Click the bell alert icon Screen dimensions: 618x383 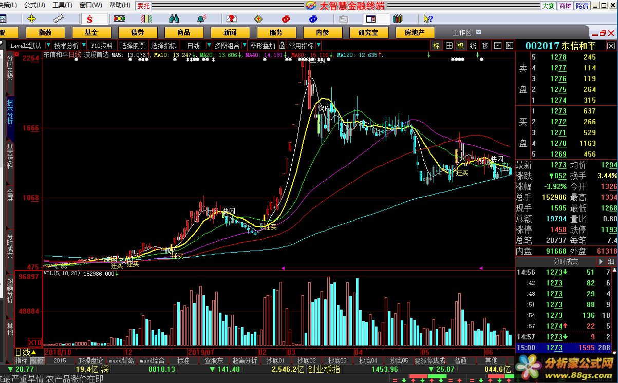pos(202,19)
